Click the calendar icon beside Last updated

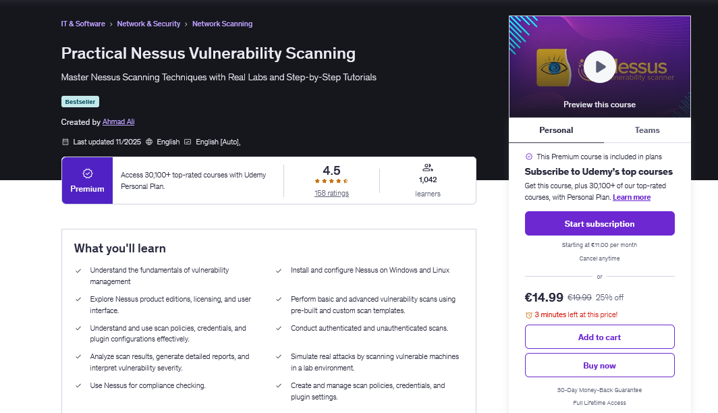tap(65, 142)
